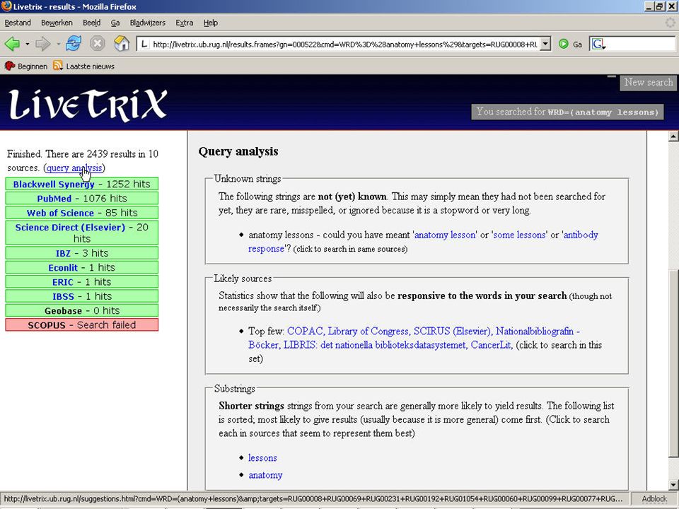This screenshot has width=679, height=509.
Task: Search suggestion 'some lessons'
Action: click(x=519, y=235)
